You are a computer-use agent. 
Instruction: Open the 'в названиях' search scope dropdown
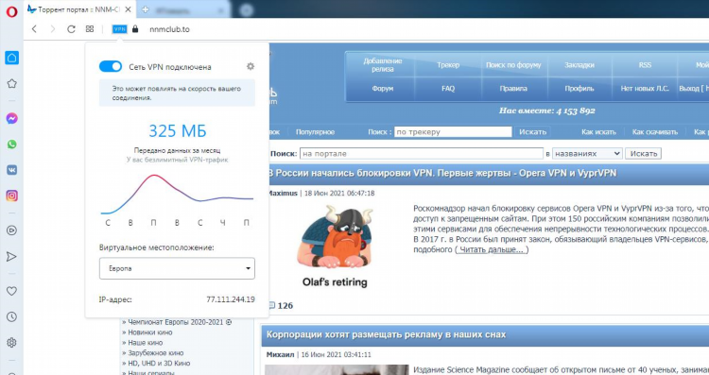587,154
